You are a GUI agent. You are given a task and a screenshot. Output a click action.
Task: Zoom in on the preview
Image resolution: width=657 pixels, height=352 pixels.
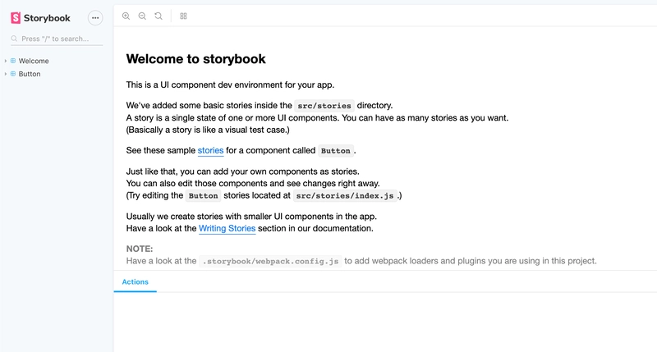pyautogui.click(x=126, y=16)
